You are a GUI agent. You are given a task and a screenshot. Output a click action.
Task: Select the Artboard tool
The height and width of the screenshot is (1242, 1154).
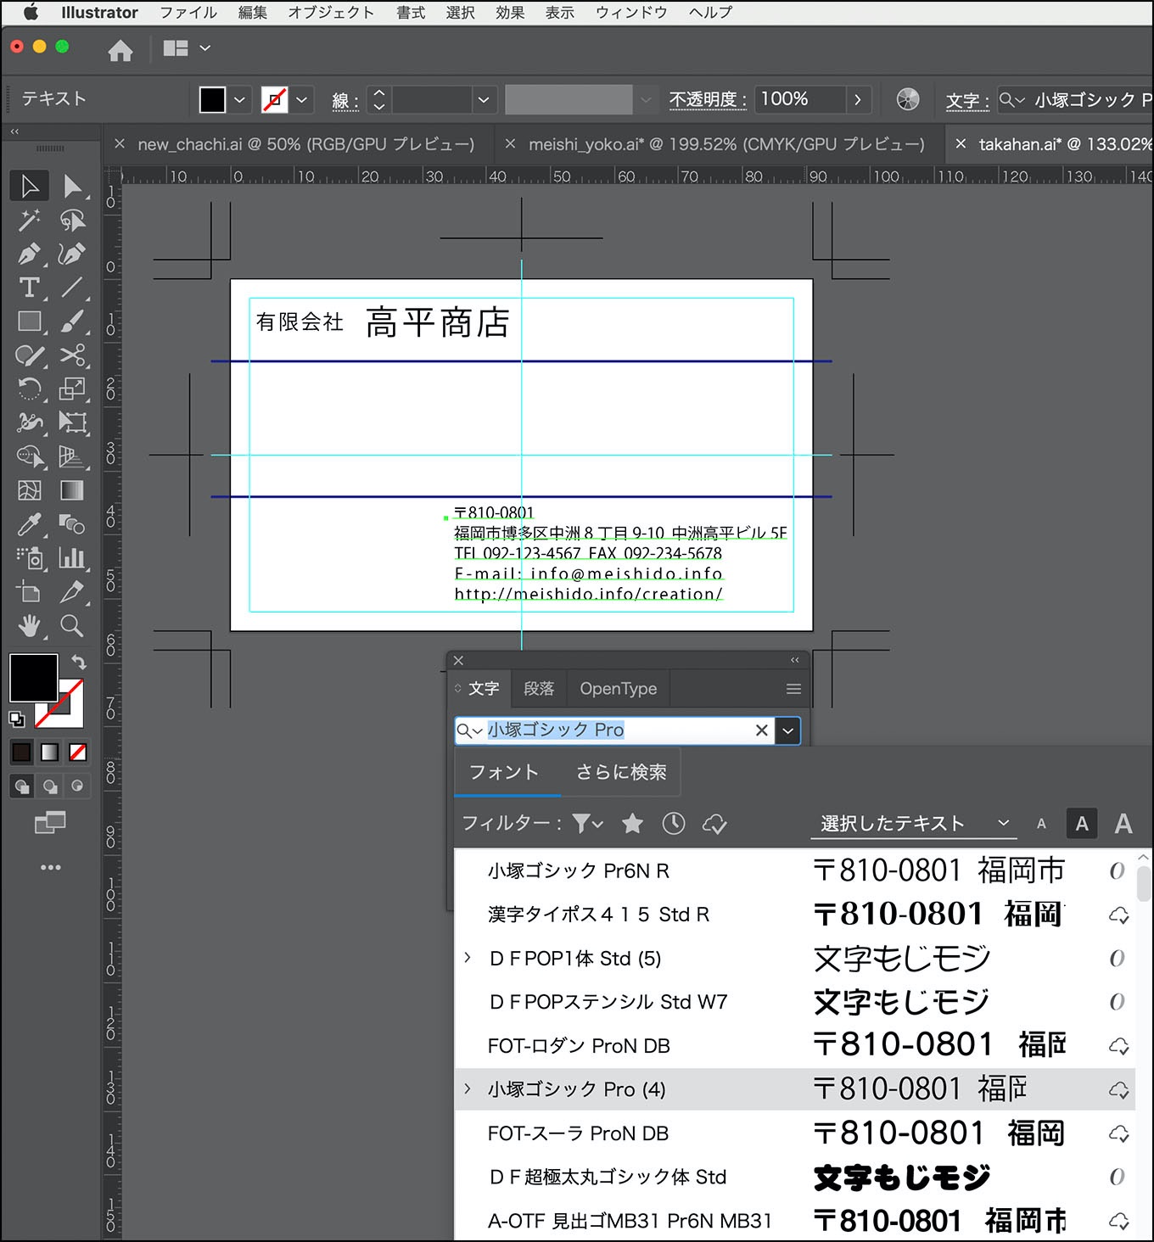[x=29, y=592]
